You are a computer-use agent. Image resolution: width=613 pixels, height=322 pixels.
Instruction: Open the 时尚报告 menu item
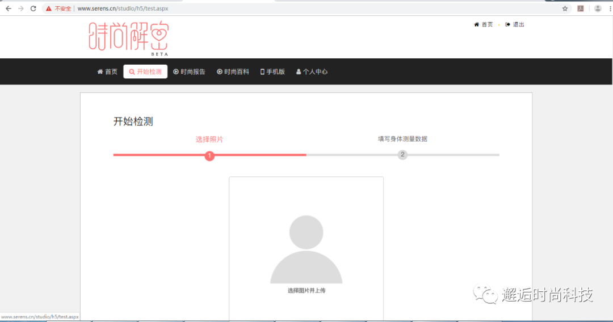coord(189,72)
